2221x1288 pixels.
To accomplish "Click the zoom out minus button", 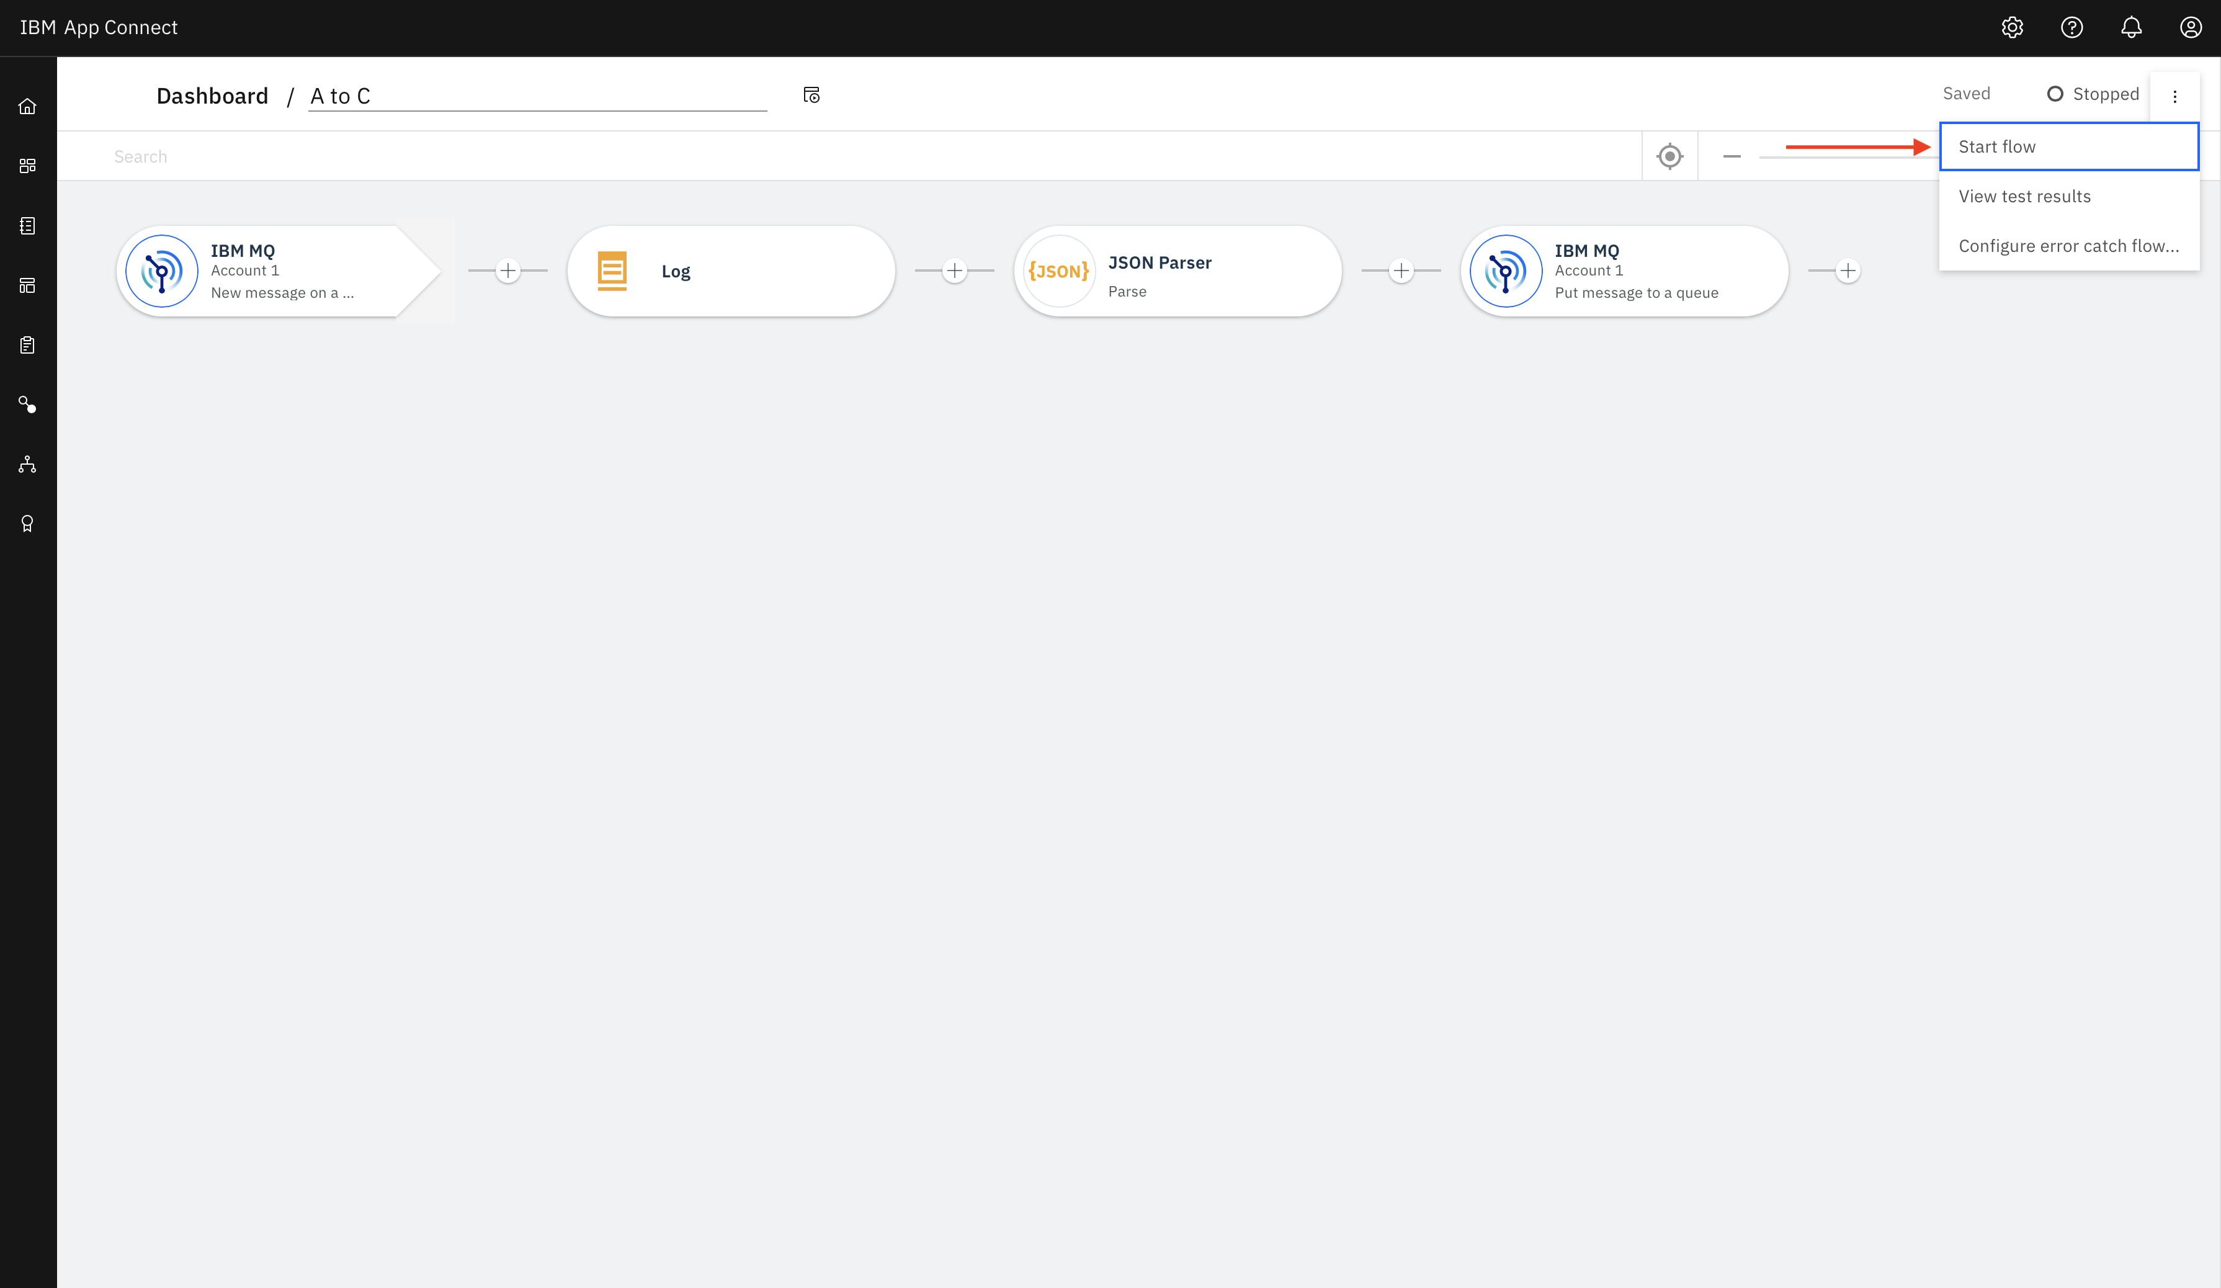I will coord(1731,157).
